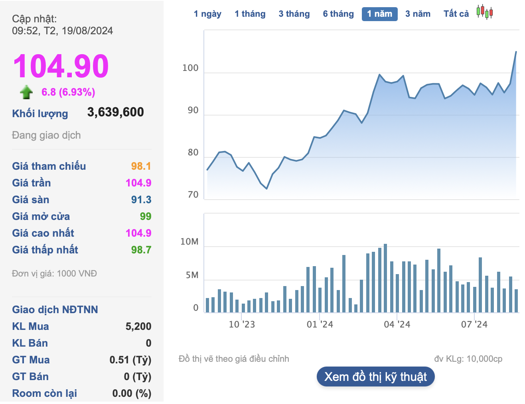Image resolution: width=525 pixels, height=404 pixels.
Task: Click the 'Room còn lại' label
Action: (x=45, y=393)
